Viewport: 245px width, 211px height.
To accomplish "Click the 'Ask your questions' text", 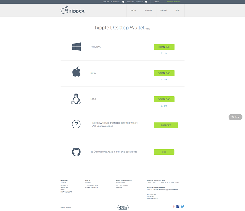I will (102, 126).
